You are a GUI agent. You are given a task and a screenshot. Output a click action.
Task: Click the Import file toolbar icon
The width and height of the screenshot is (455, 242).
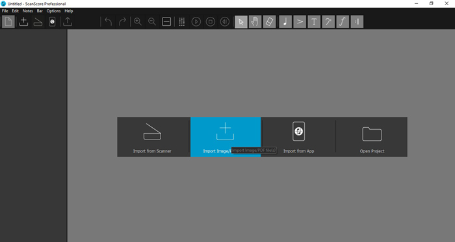23,21
